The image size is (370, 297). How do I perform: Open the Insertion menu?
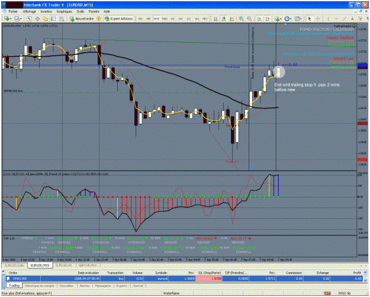[x=46, y=11]
